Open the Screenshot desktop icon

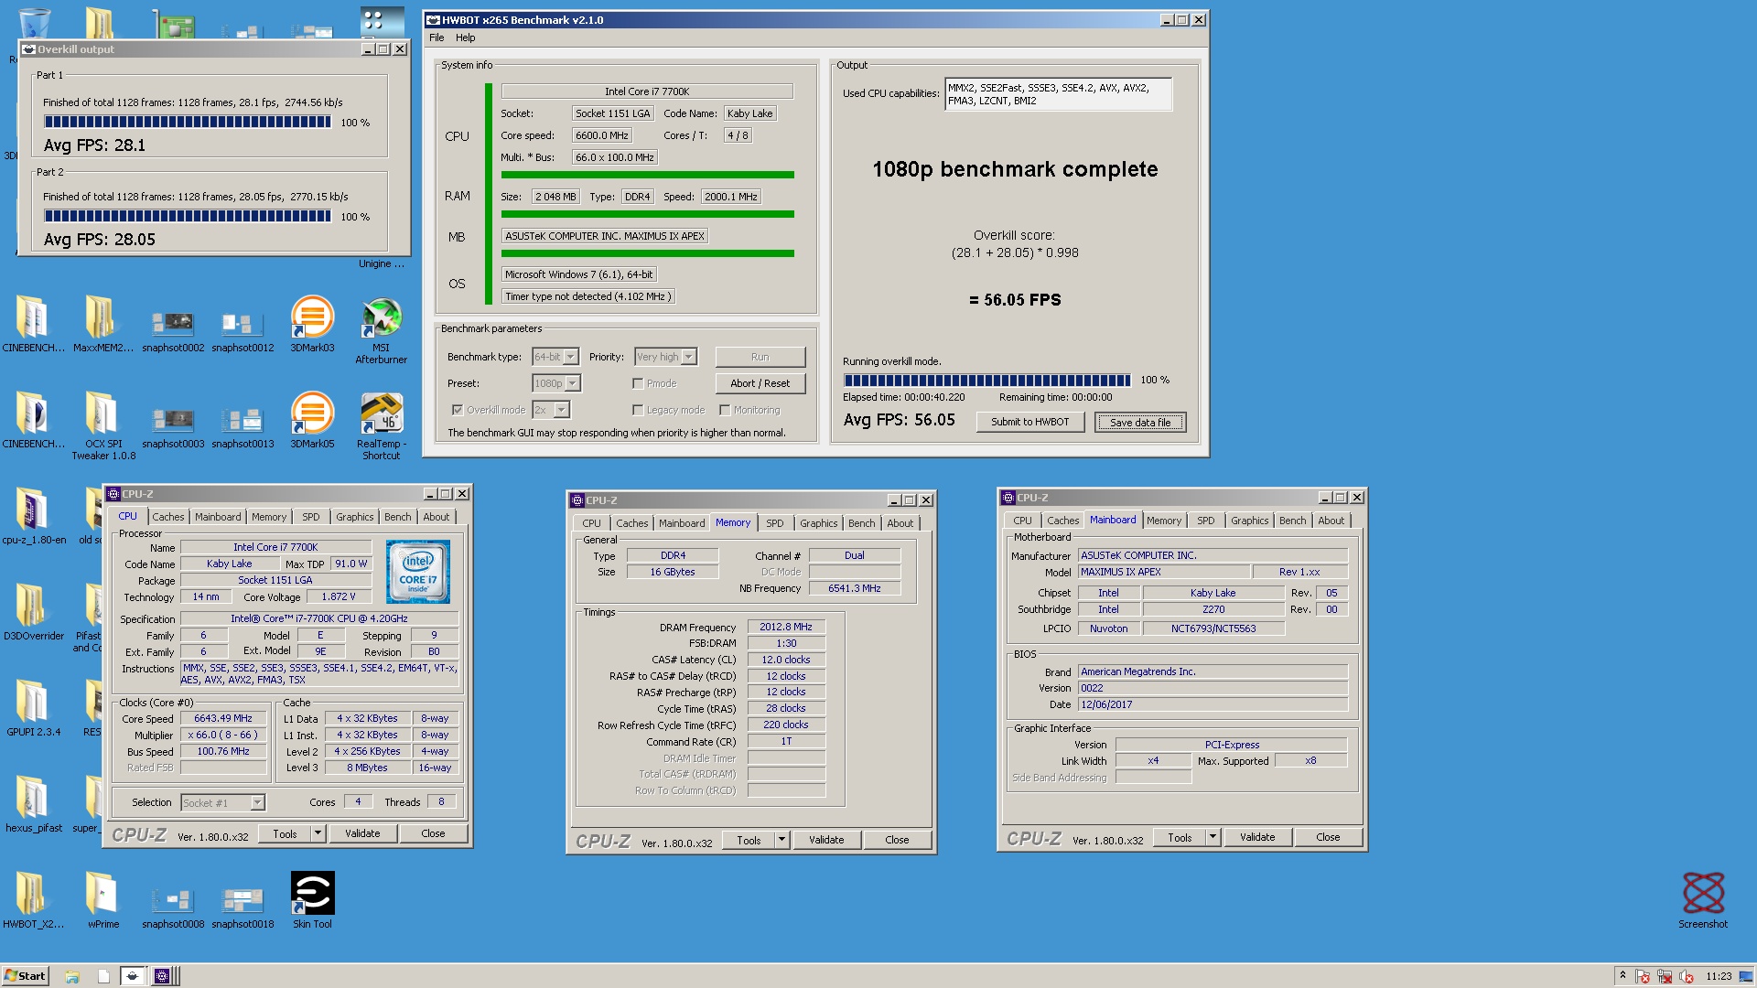[1703, 900]
